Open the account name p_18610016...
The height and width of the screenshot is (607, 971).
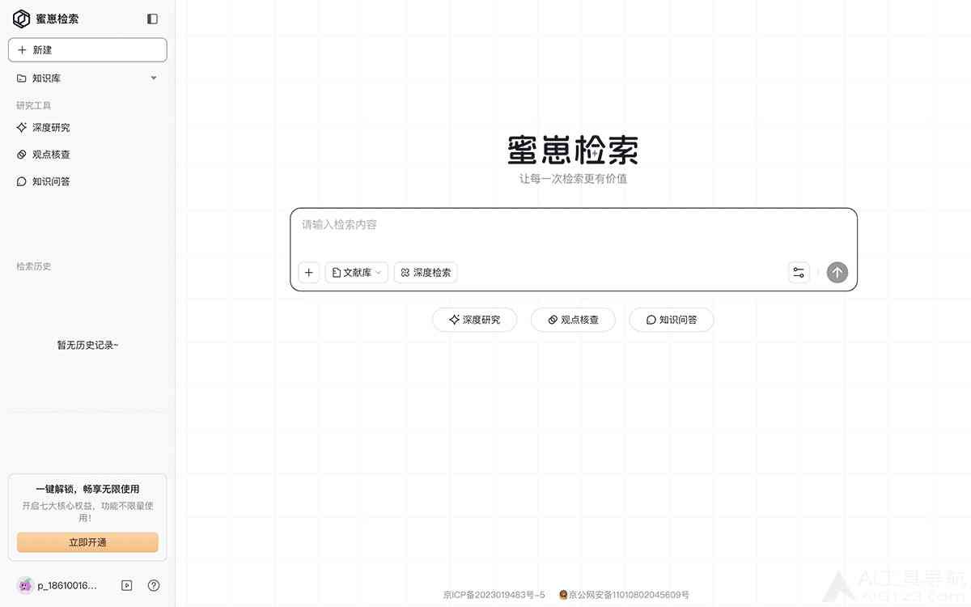(67, 585)
